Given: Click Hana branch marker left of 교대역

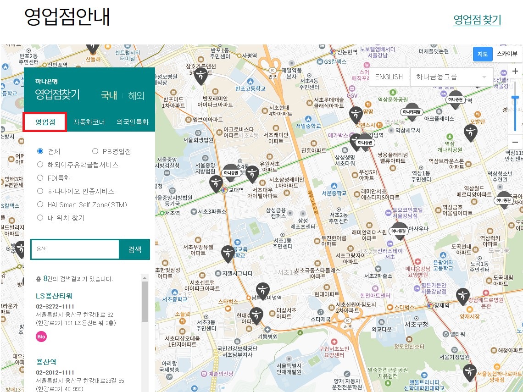Looking at the screenshot, I should [216, 184].
